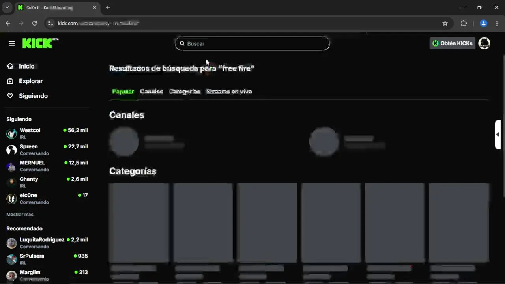Open SrPulsera recommended channel
The width and height of the screenshot is (505, 284).
click(47, 259)
